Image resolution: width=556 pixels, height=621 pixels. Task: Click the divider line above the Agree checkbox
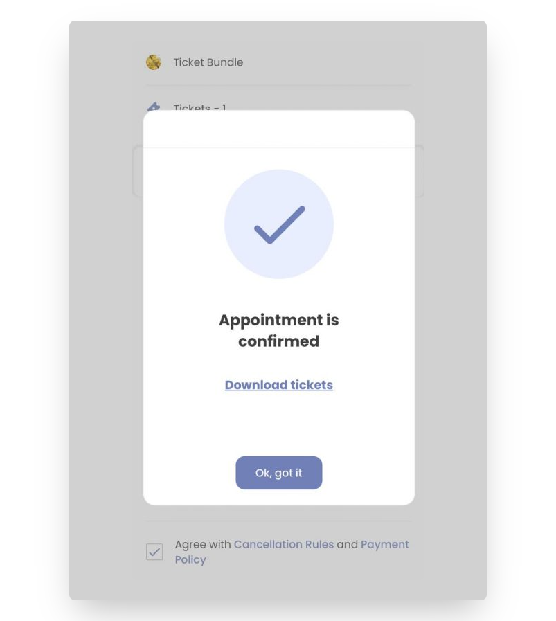click(x=278, y=521)
